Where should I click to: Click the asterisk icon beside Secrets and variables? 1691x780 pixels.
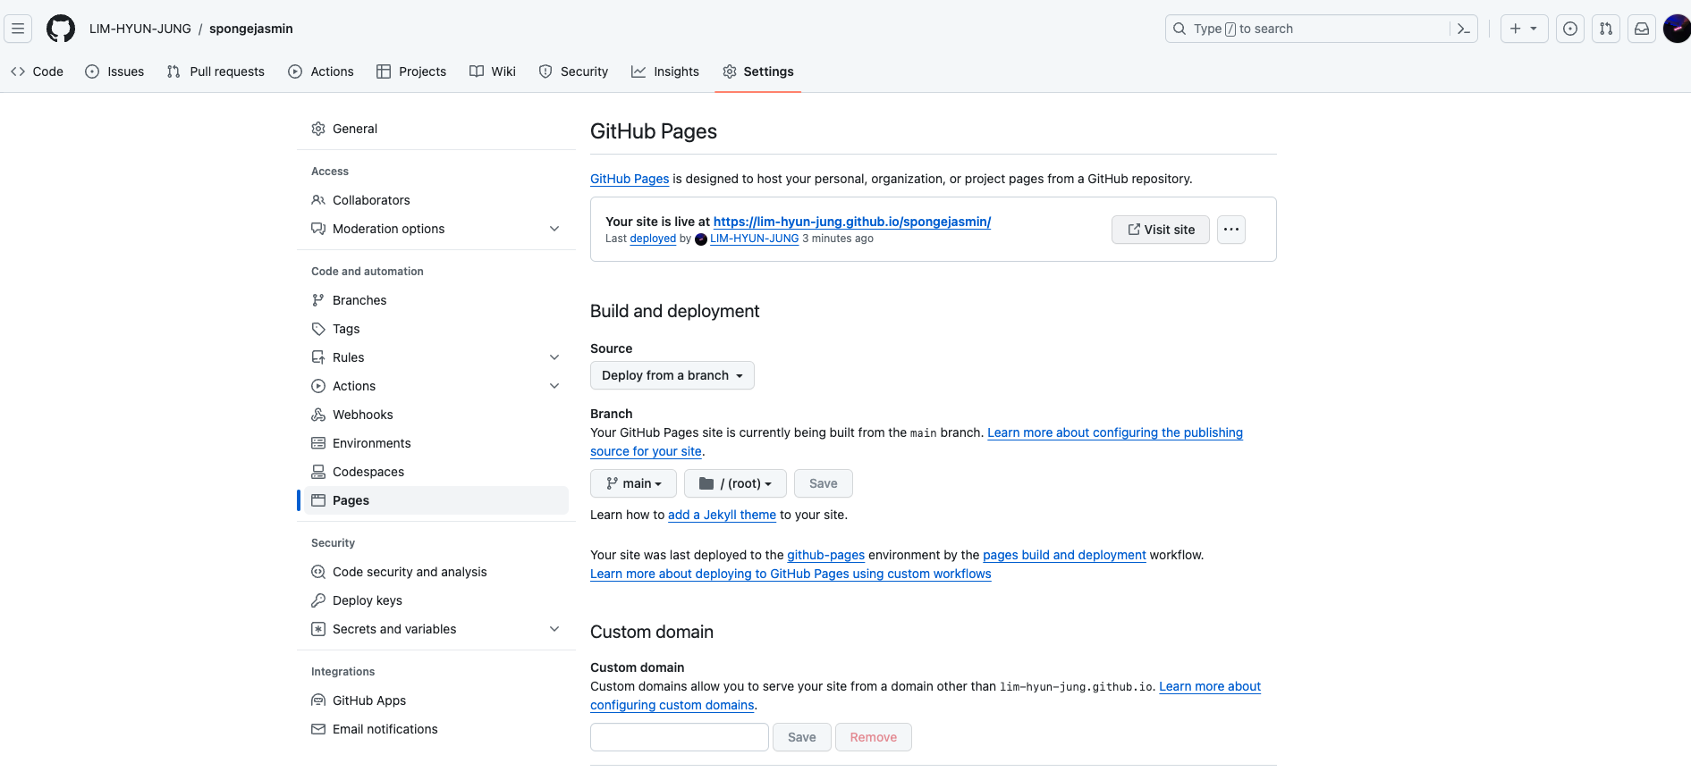pyautogui.click(x=318, y=629)
